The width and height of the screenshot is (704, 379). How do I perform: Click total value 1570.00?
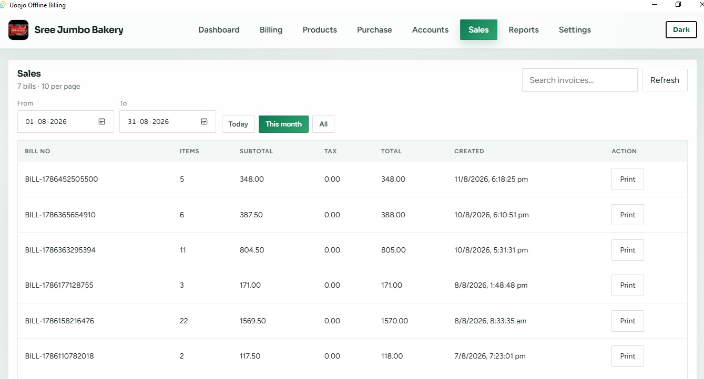click(x=394, y=321)
